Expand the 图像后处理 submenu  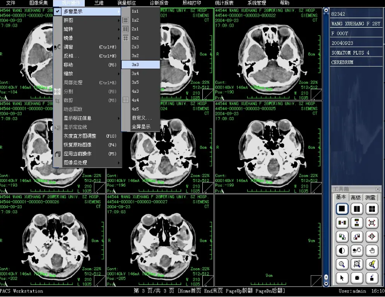88,163
